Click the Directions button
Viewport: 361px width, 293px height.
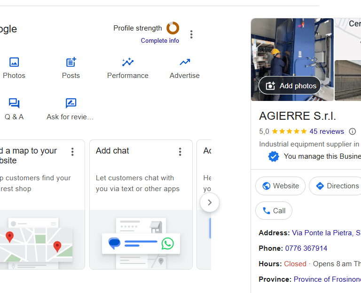tap(337, 186)
